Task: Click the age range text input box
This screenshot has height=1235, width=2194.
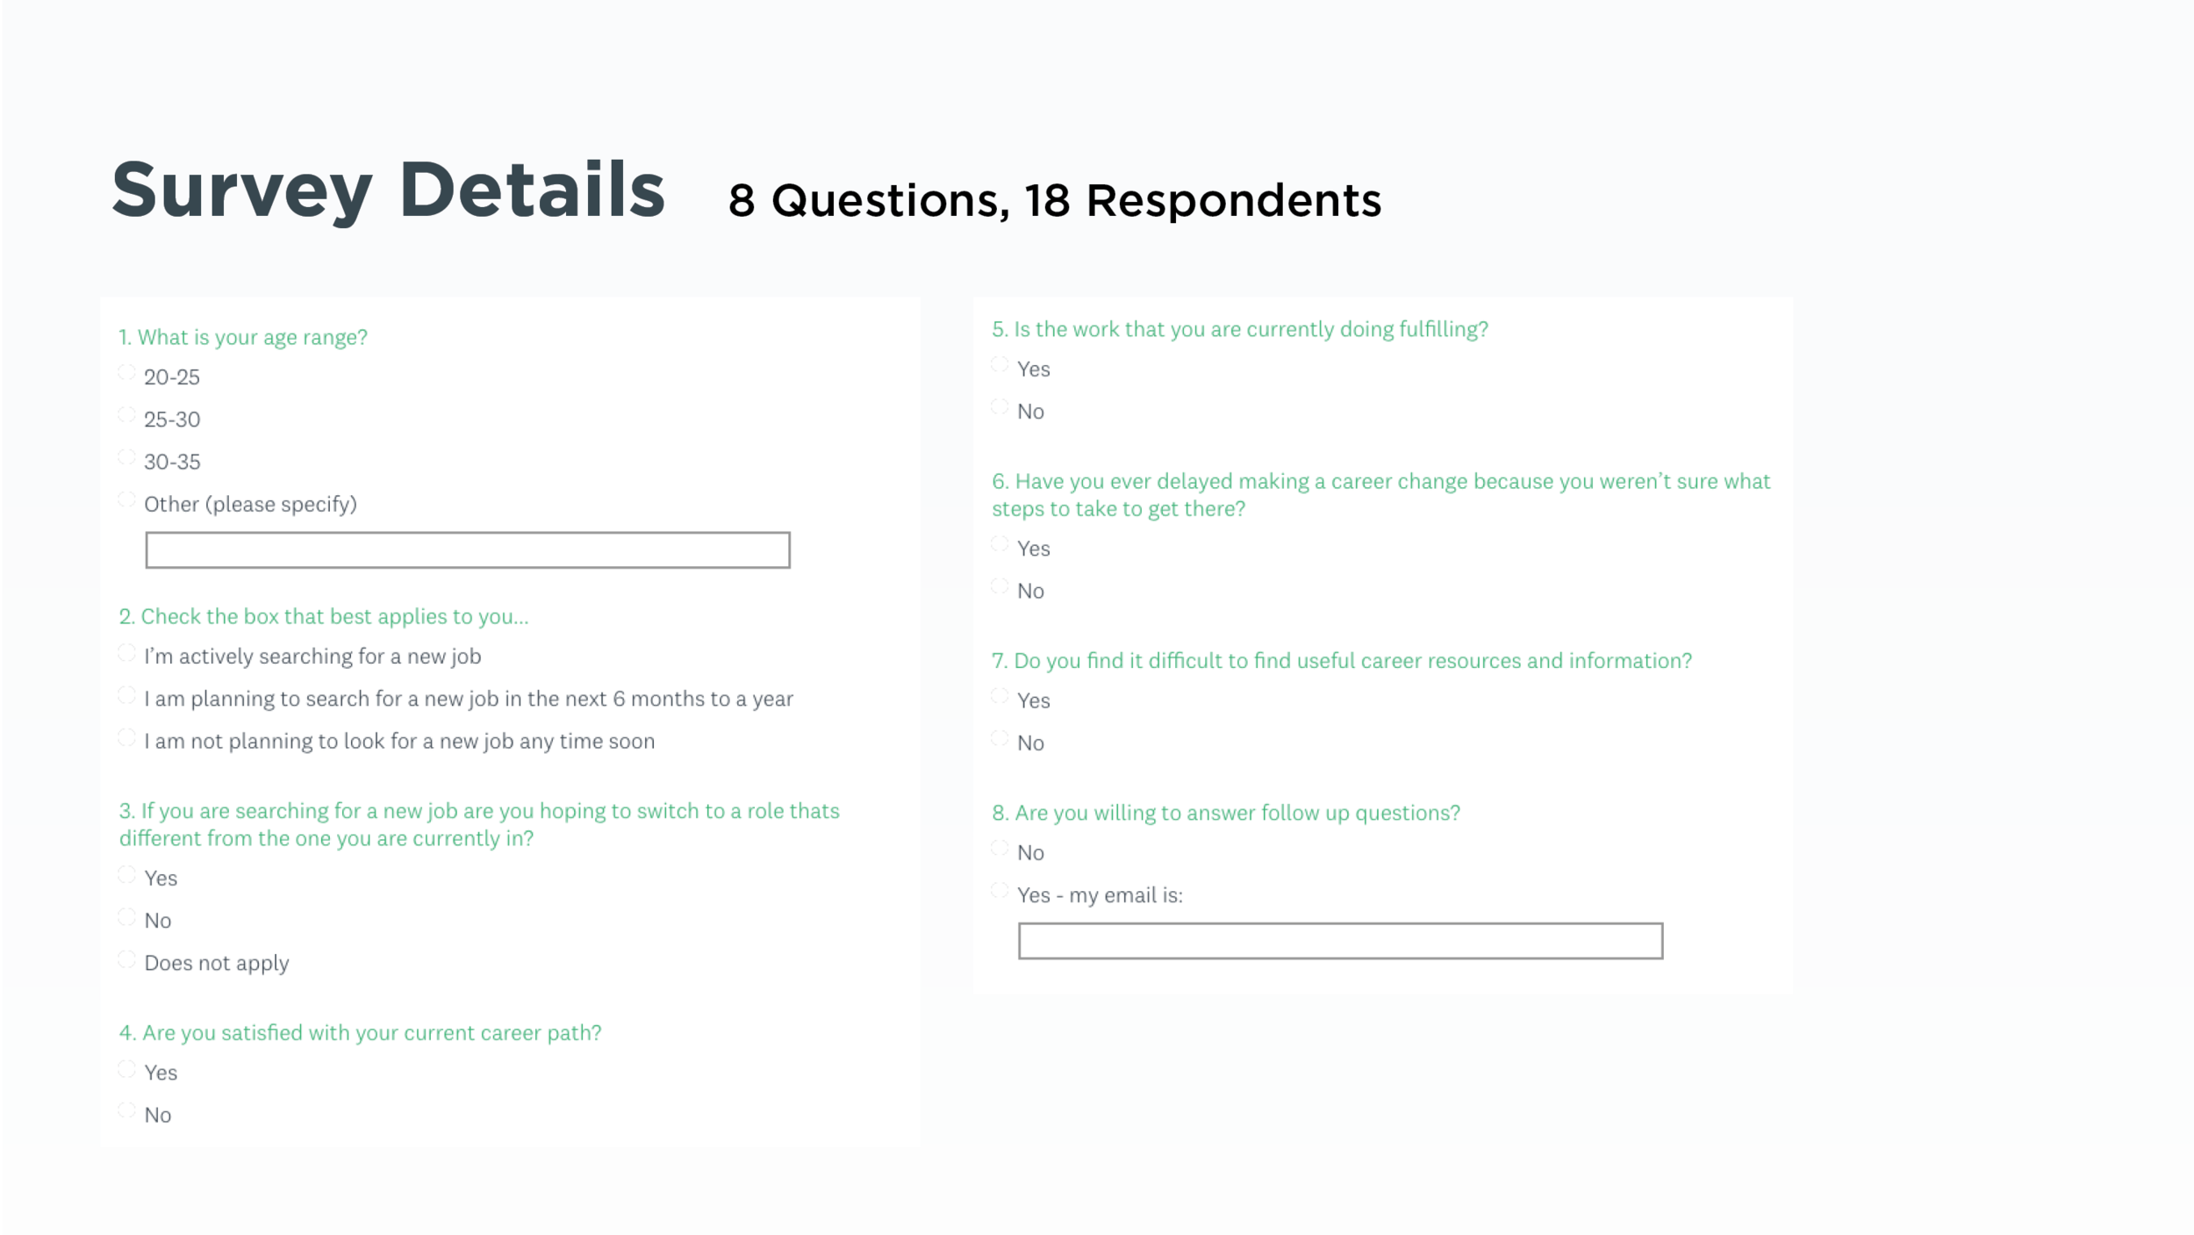Action: pyautogui.click(x=468, y=550)
